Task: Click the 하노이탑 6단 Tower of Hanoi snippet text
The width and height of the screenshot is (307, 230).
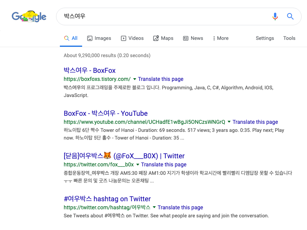Action: (x=174, y=134)
